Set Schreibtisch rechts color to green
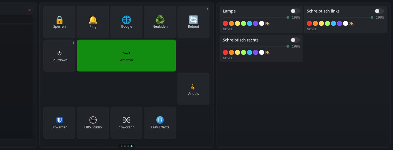The image size is (393, 150). pyautogui.click(x=243, y=52)
